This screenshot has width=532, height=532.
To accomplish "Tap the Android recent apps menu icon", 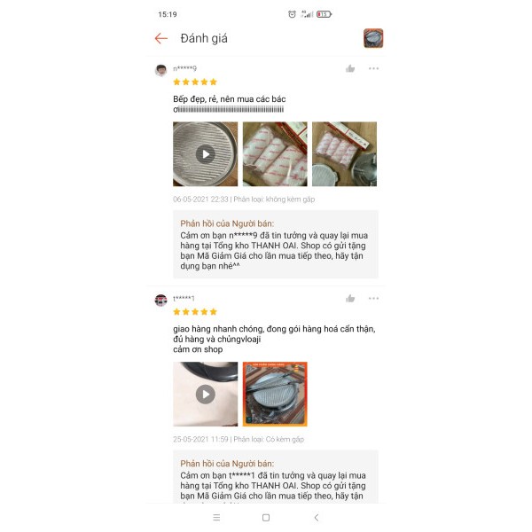I will 216,518.
